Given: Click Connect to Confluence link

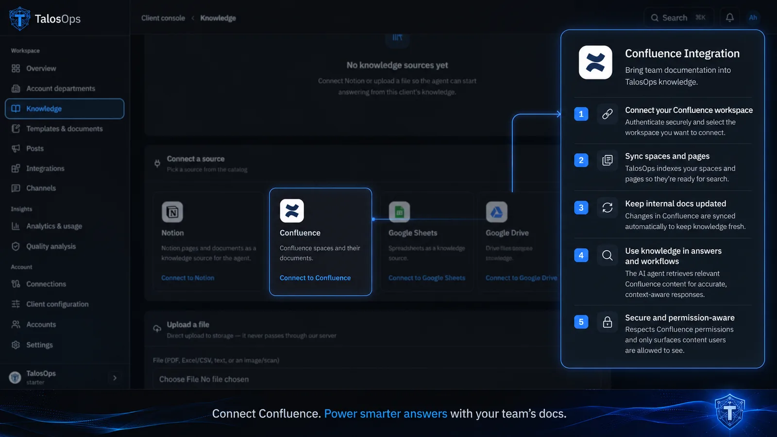Looking at the screenshot, I should [315, 278].
